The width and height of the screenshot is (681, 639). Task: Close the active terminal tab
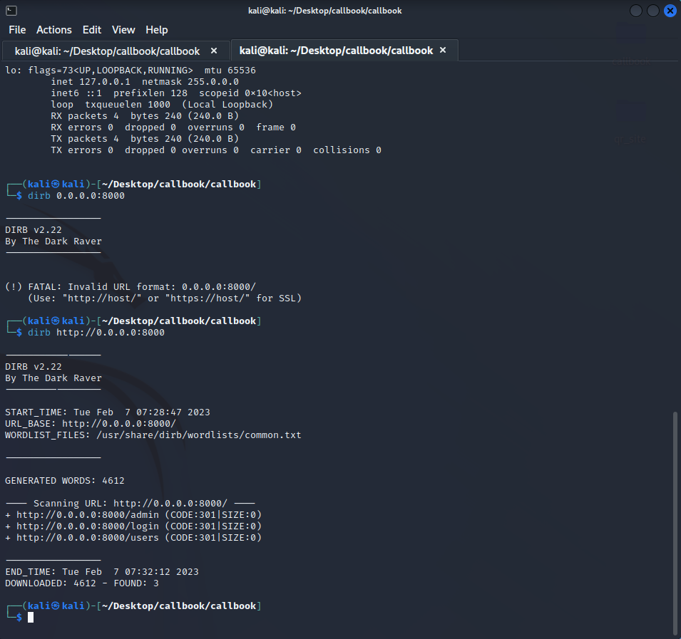442,50
